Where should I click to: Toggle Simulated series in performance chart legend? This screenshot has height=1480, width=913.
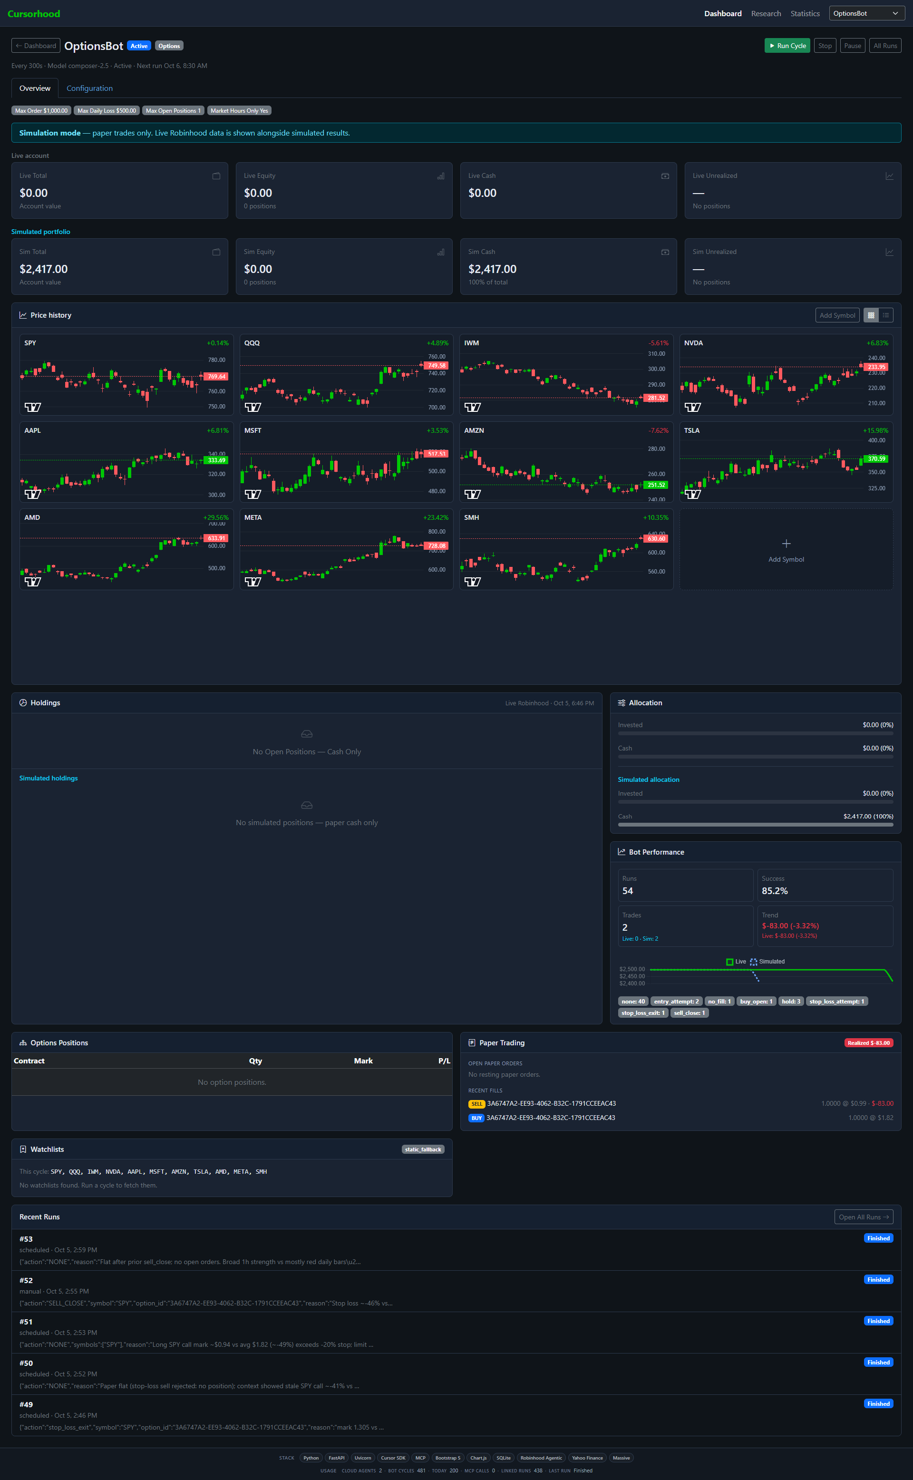(767, 962)
